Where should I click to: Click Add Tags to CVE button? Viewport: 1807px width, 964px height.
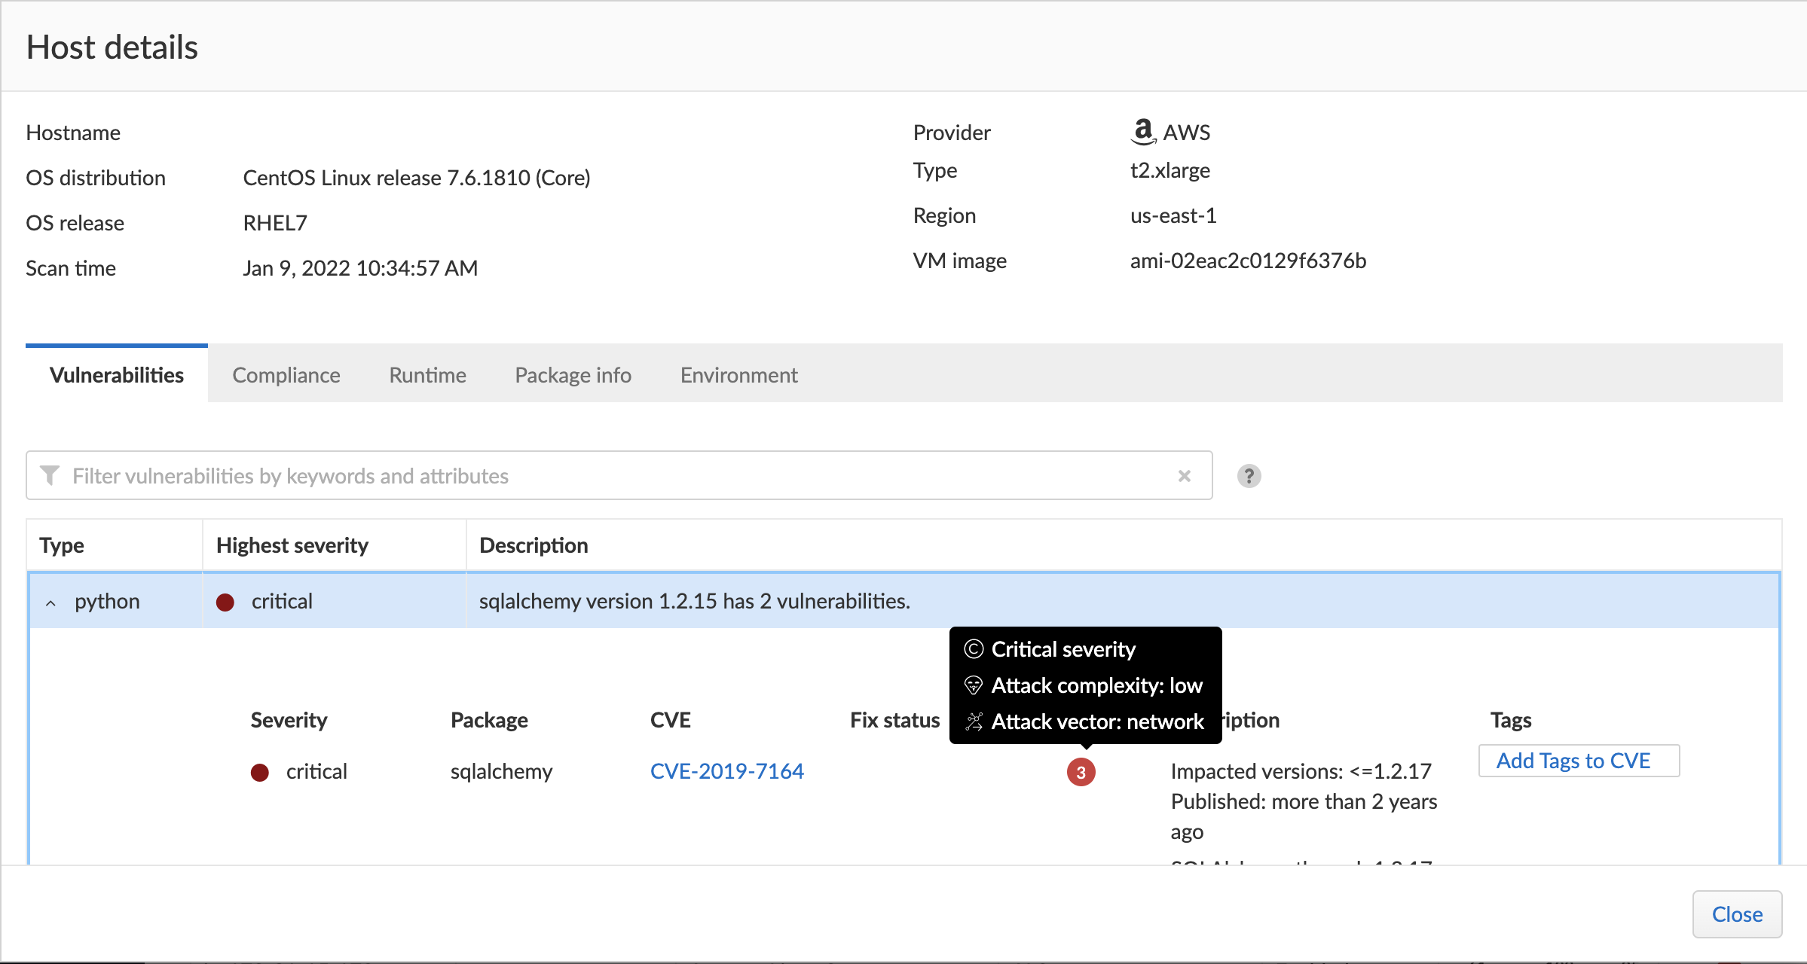pyautogui.click(x=1579, y=761)
